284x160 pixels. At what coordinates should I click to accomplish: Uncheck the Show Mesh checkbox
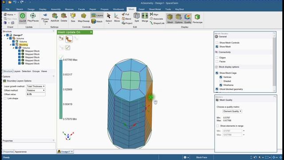tap(217, 47)
